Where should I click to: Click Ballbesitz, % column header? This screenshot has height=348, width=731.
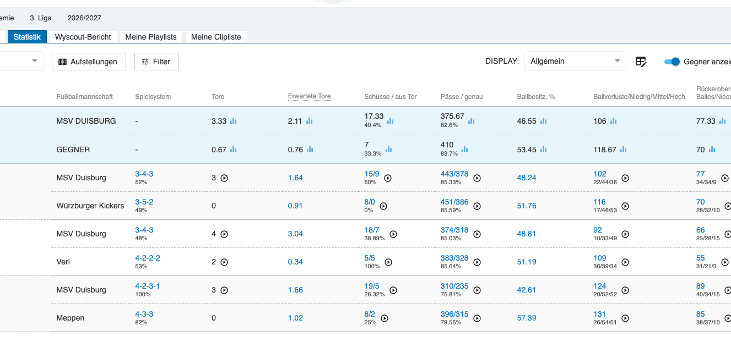[x=536, y=97]
